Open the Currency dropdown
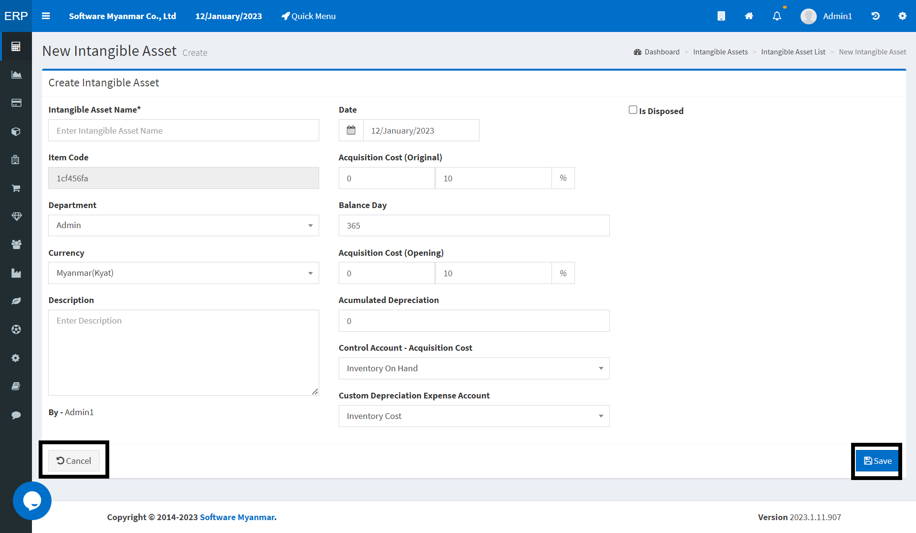 click(183, 273)
